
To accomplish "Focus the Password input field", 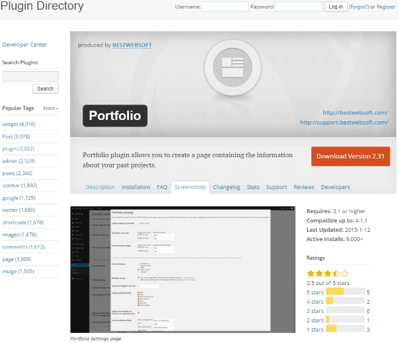I will coord(298,7).
